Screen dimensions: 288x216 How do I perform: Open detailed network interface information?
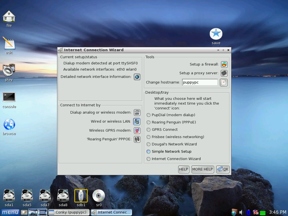137,77
